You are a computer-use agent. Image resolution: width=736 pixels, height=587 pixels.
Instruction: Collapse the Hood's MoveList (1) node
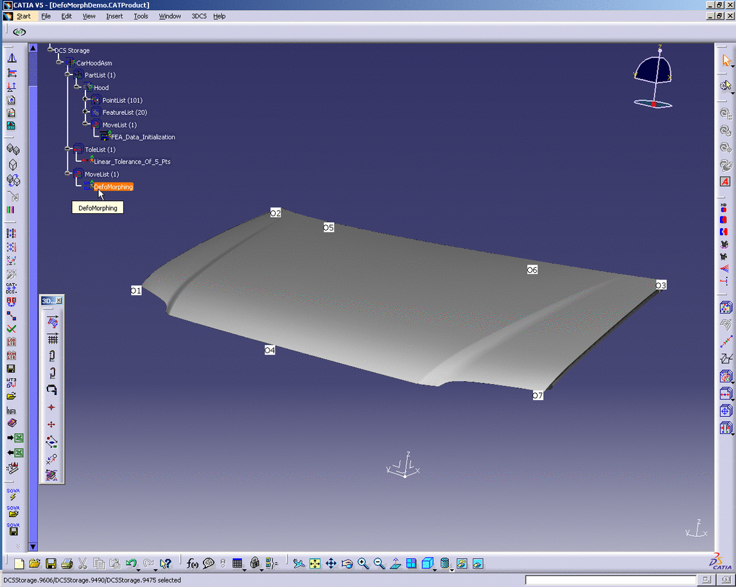[85, 124]
